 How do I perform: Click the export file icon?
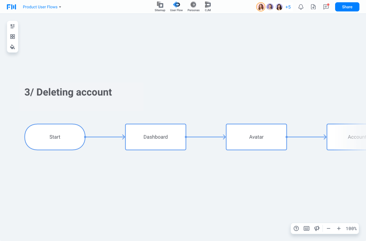point(313,7)
